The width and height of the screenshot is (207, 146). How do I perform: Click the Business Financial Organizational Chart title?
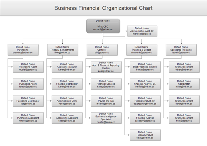[103, 8]
